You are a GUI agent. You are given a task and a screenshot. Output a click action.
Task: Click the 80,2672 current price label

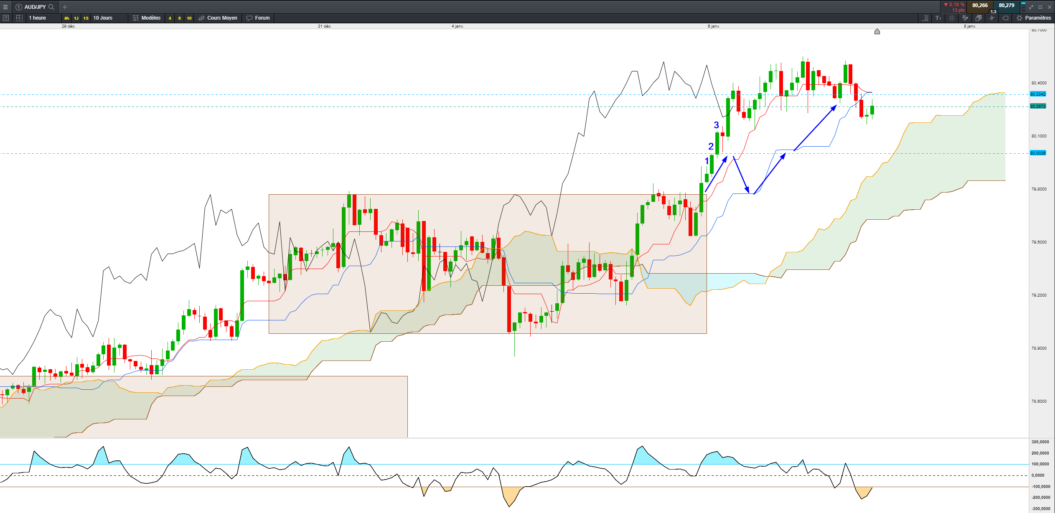click(1038, 107)
